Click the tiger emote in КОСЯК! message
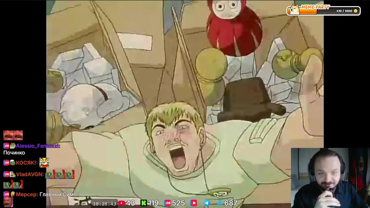Viewport: 370px width, 208px height. tap(44, 163)
